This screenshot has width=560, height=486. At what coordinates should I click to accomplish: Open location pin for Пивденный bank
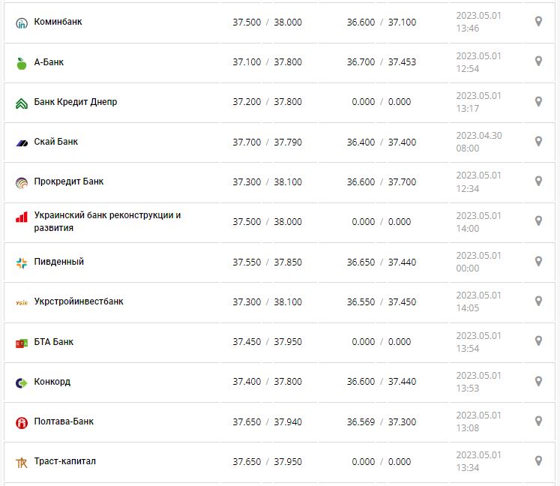coord(538,261)
